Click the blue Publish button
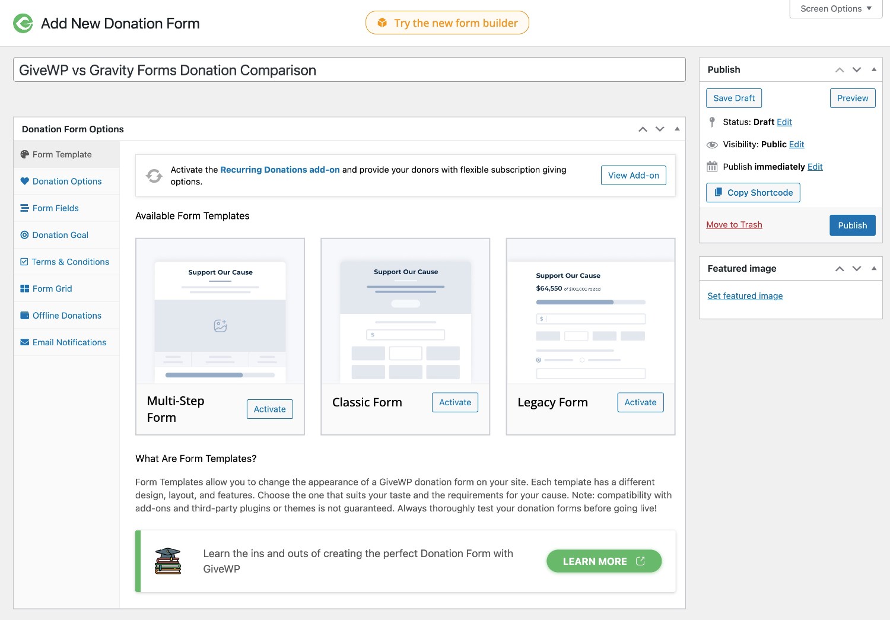The height and width of the screenshot is (620, 890). 853,225
